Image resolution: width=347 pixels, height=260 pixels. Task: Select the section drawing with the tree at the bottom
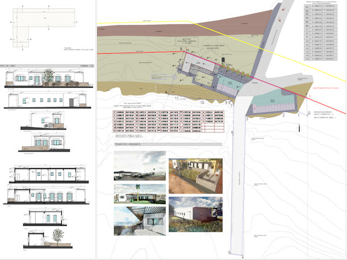tap(48, 239)
